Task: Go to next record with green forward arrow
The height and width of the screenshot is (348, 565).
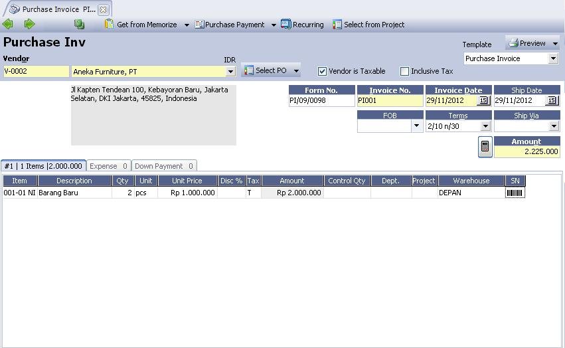Action: point(29,24)
